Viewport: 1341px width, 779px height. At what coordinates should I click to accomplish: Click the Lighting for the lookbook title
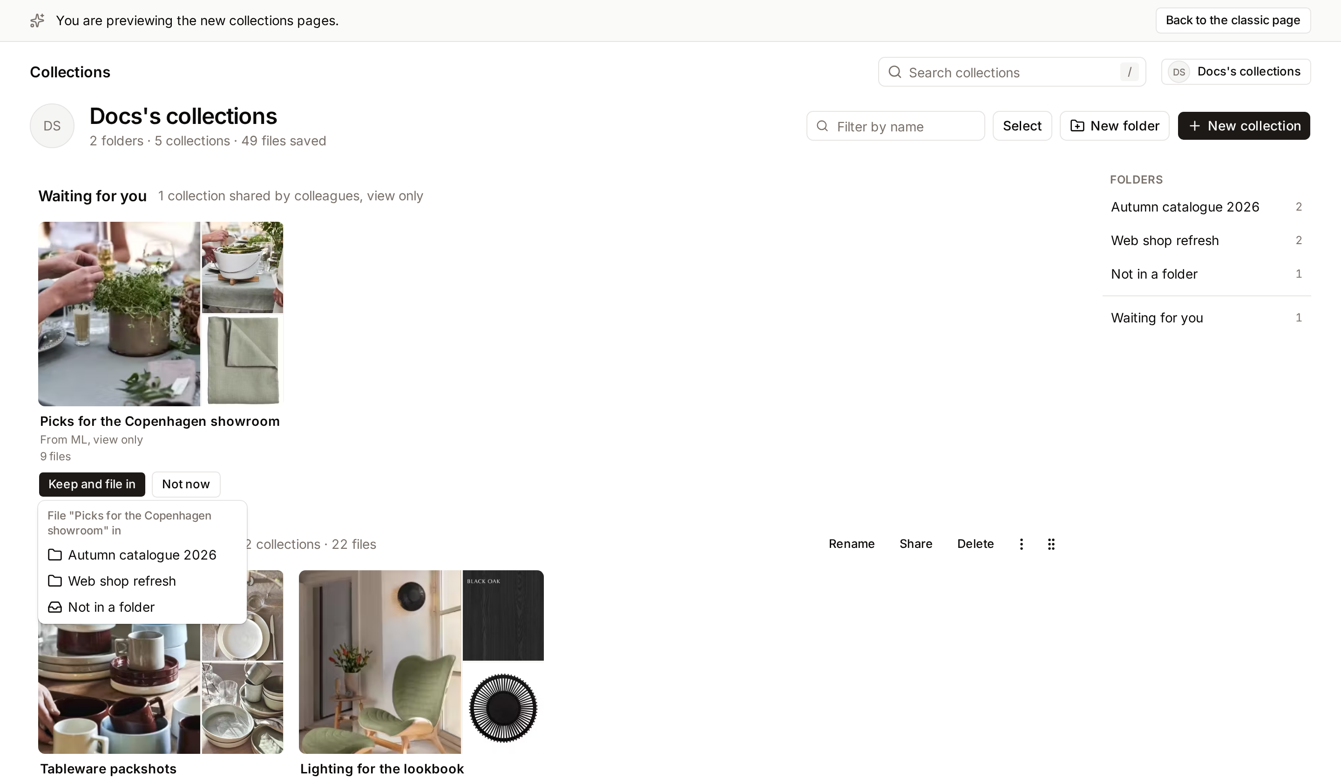tap(382, 769)
